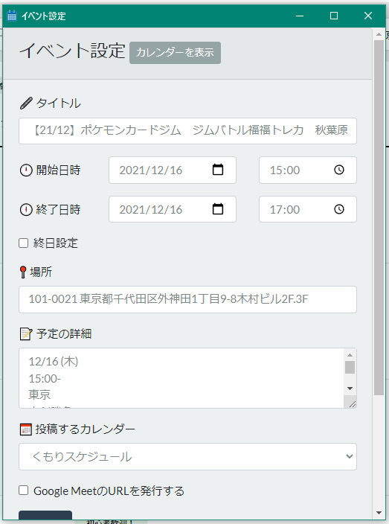Minimize the イベント設定 window
This screenshot has width=389, height=524.
click(300, 16)
